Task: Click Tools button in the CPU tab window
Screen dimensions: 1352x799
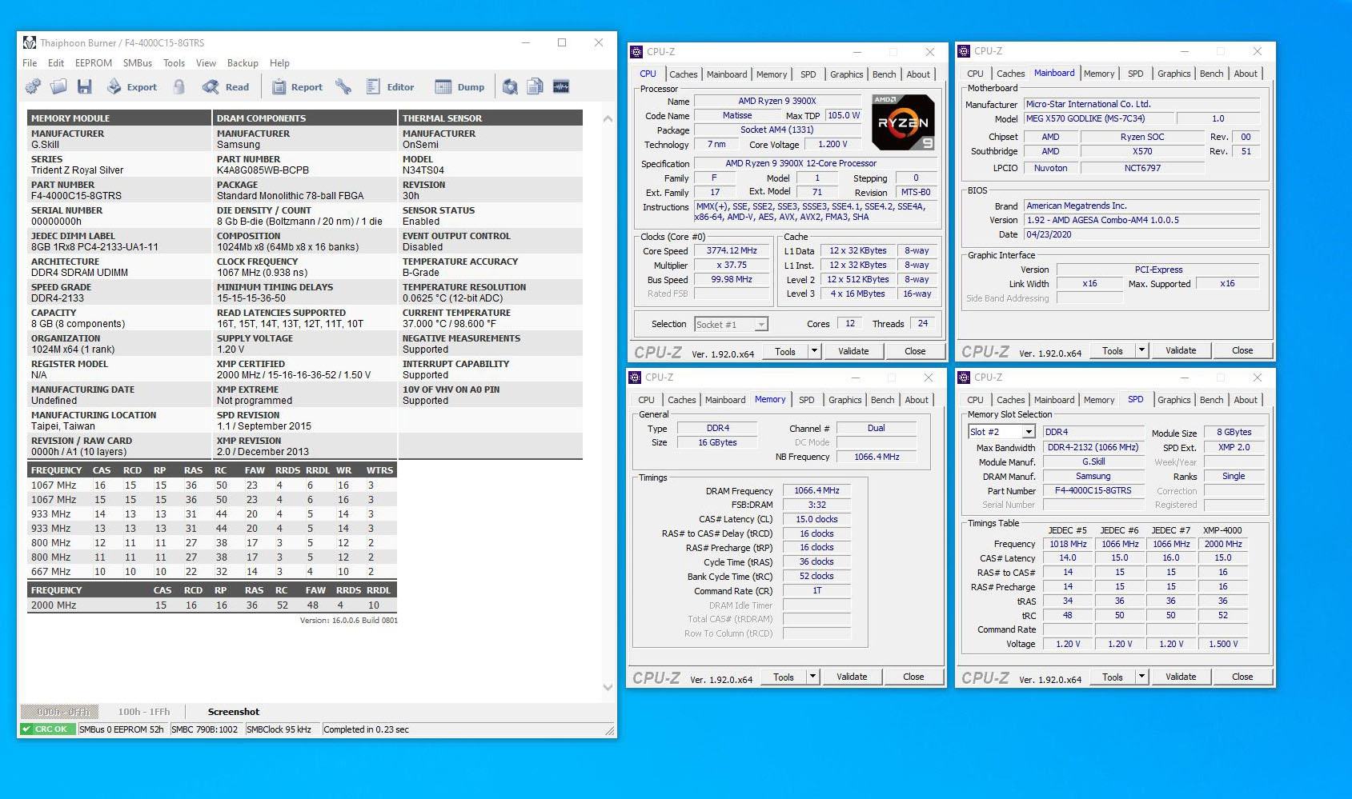Action: pyautogui.click(x=785, y=351)
